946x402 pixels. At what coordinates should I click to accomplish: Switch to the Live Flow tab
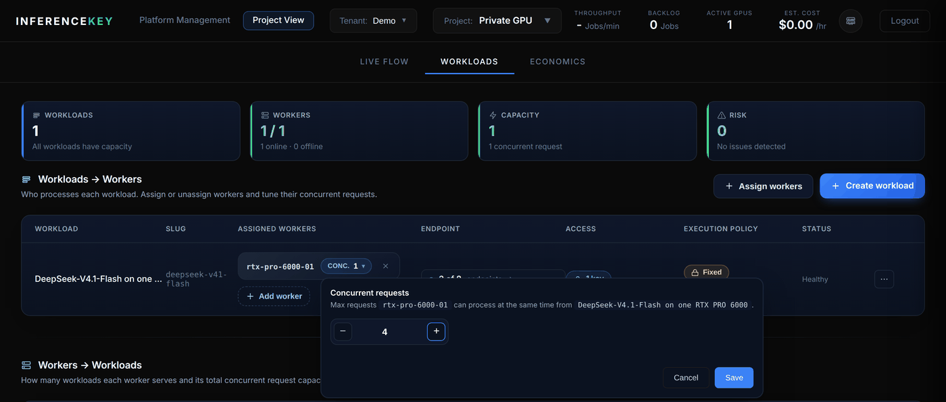pyautogui.click(x=384, y=61)
